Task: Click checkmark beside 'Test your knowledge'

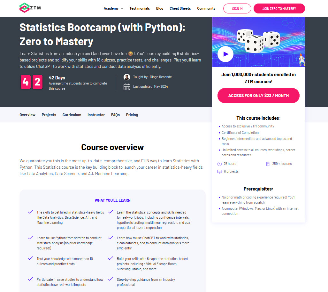Action: (30, 258)
